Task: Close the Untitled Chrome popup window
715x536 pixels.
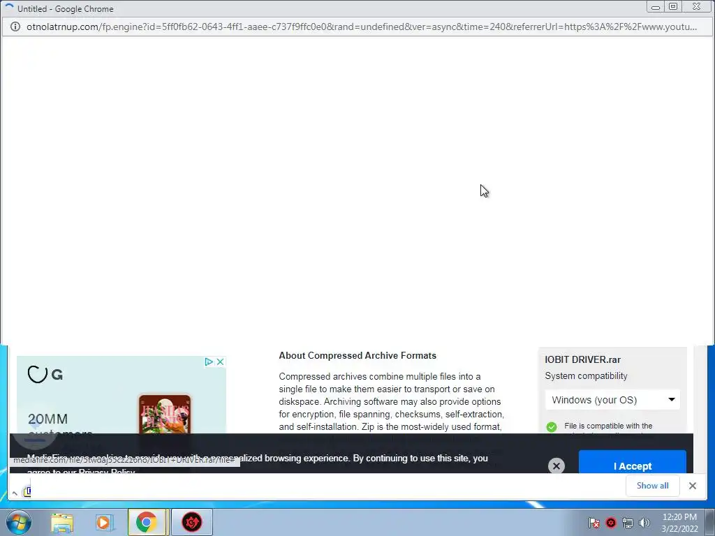Action: tap(697, 7)
